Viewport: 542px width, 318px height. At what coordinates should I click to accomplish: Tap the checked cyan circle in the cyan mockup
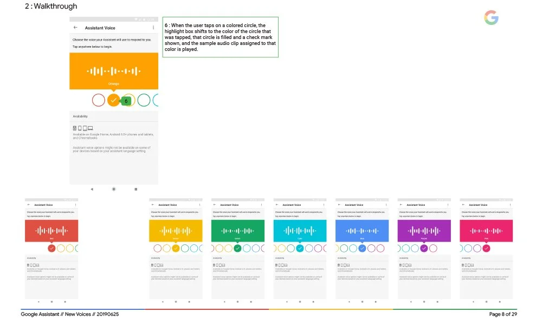tap(300, 248)
